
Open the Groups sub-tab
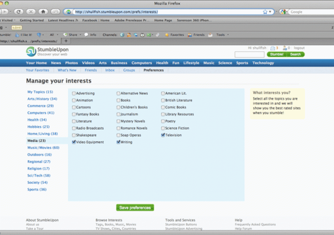pyautogui.click(x=129, y=70)
